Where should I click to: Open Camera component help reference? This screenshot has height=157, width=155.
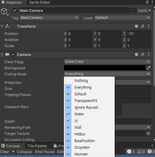(137, 54)
